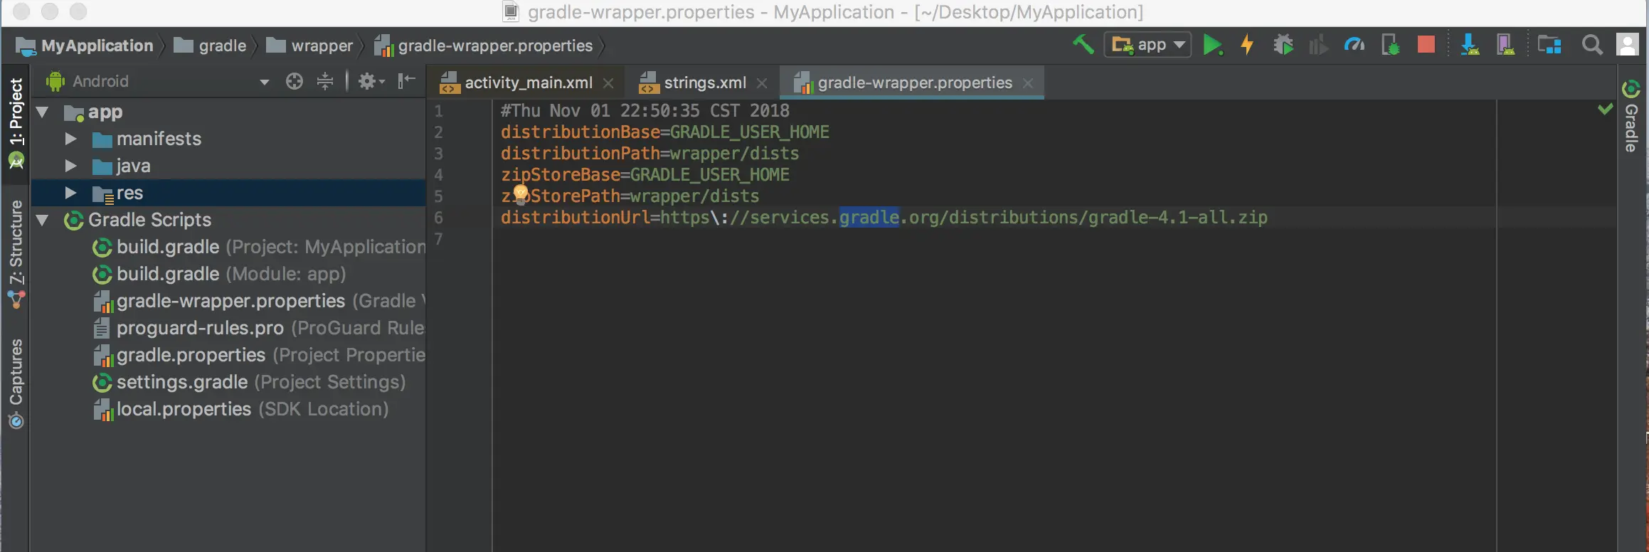Hide the project panel with the hide icon

(x=406, y=81)
